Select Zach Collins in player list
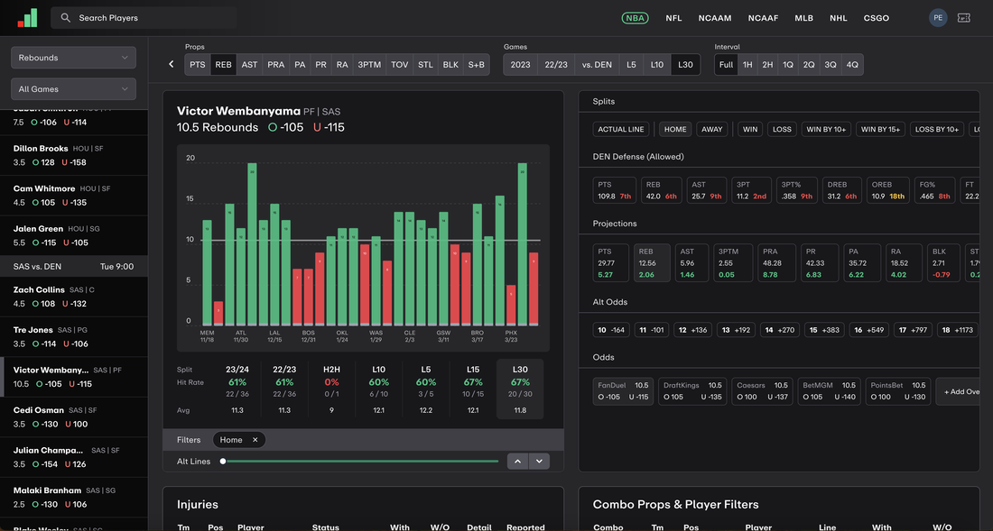 point(73,297)
